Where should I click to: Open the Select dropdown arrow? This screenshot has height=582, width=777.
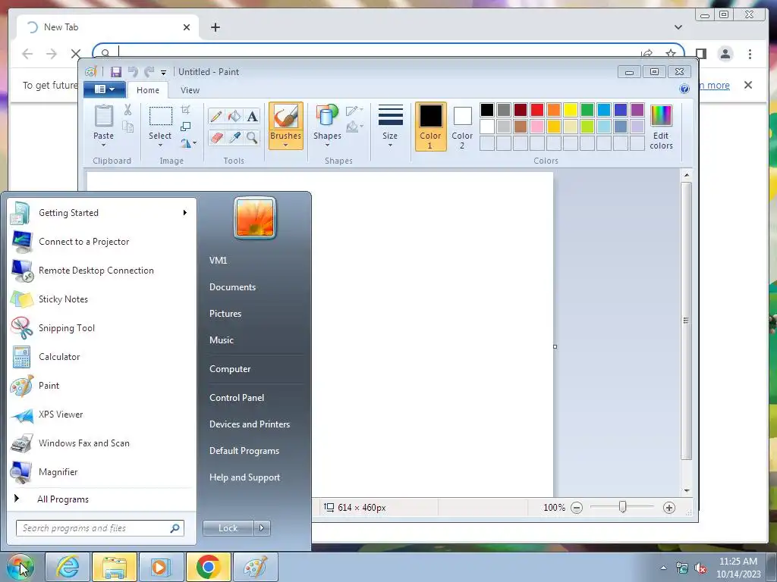pyautogui.click(x=160, y=145)
